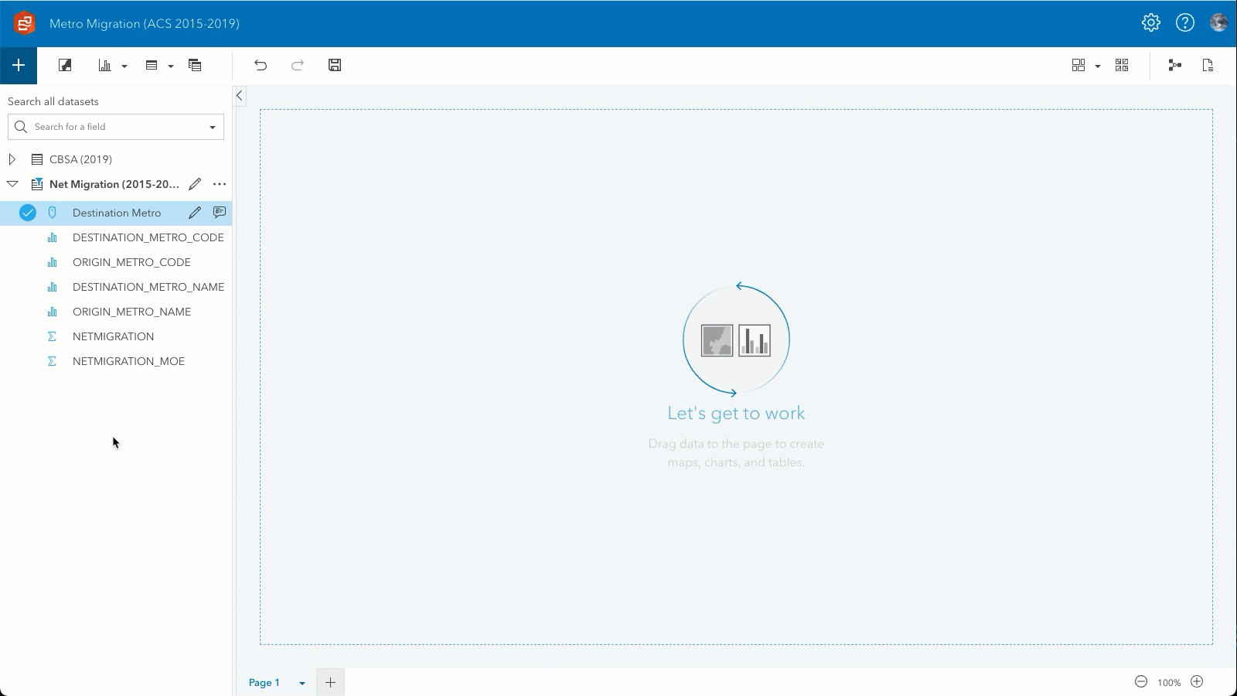Screen dimensions: 1237x696
Task: Add a note widget to the page
Action: click(195, 65)
